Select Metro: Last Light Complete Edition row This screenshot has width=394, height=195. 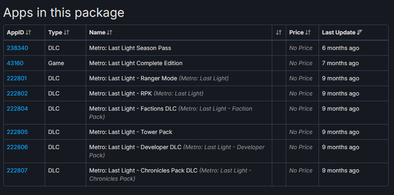pyautogui.click(x=136, y=63)
